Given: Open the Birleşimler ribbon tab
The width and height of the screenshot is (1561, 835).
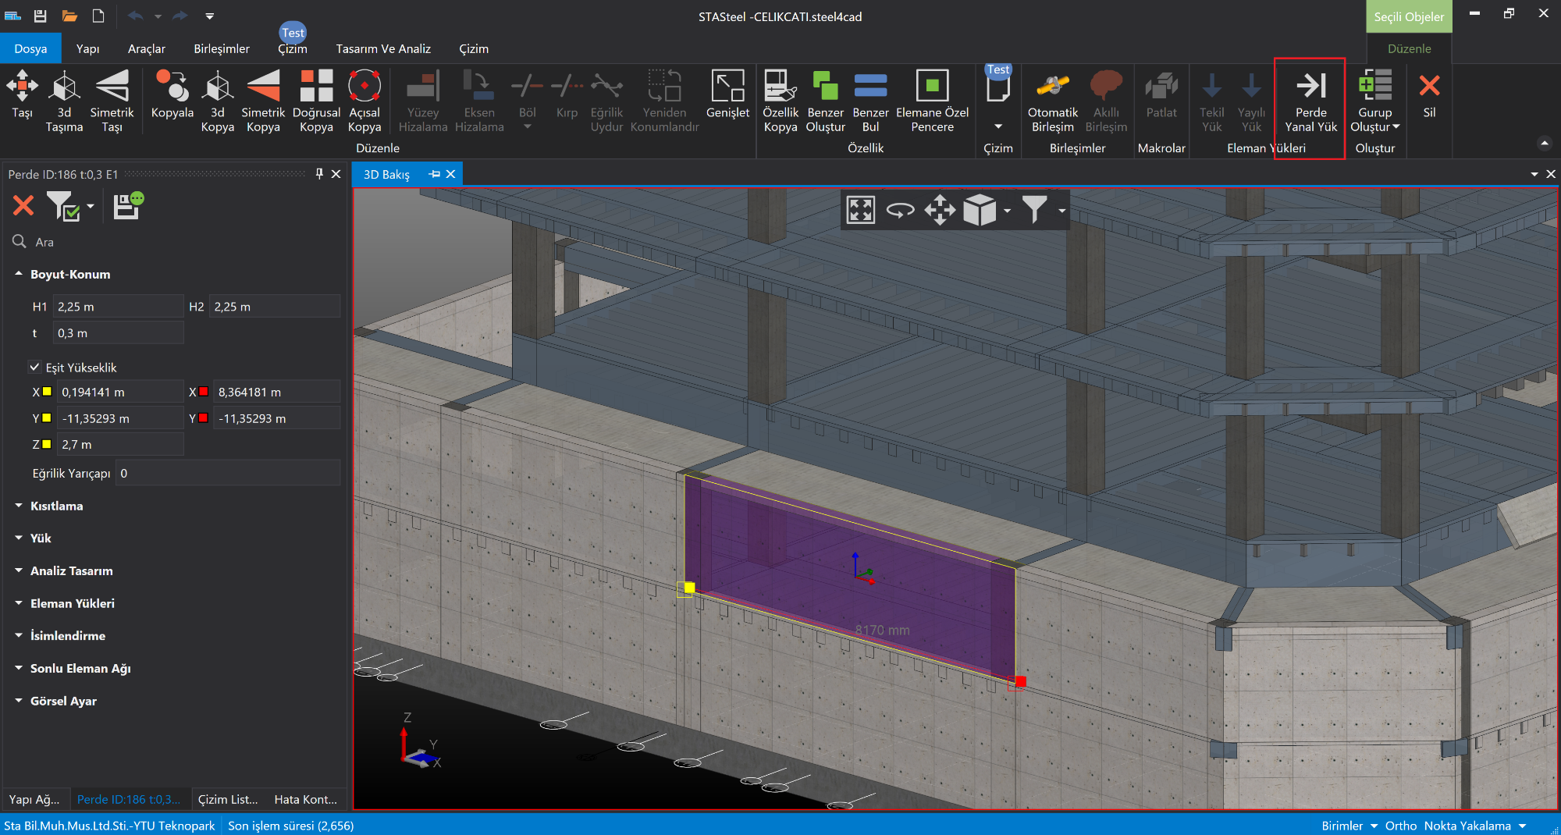Looking at the screenshot, I should pyautogui.click(x=222, y=48).
